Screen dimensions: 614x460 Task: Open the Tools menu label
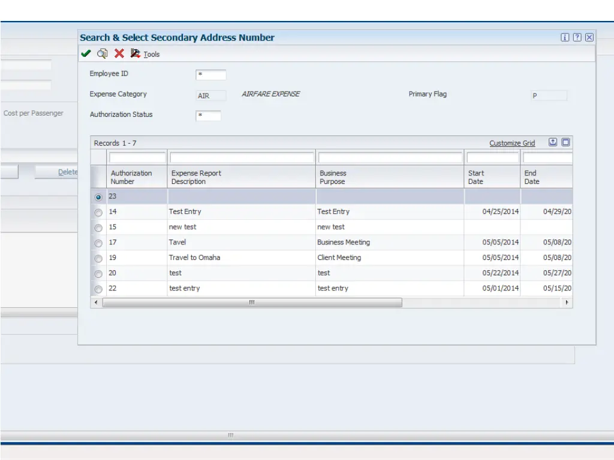tap(152, 55)
